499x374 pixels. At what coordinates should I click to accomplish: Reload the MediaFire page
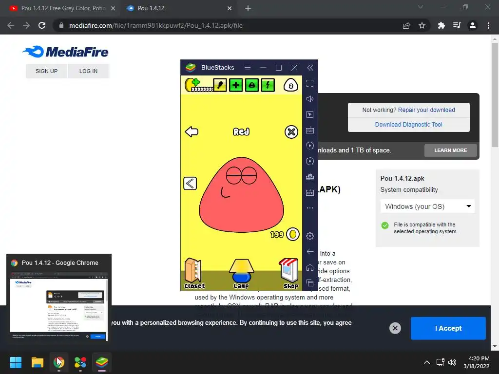(x=42, y=25)
